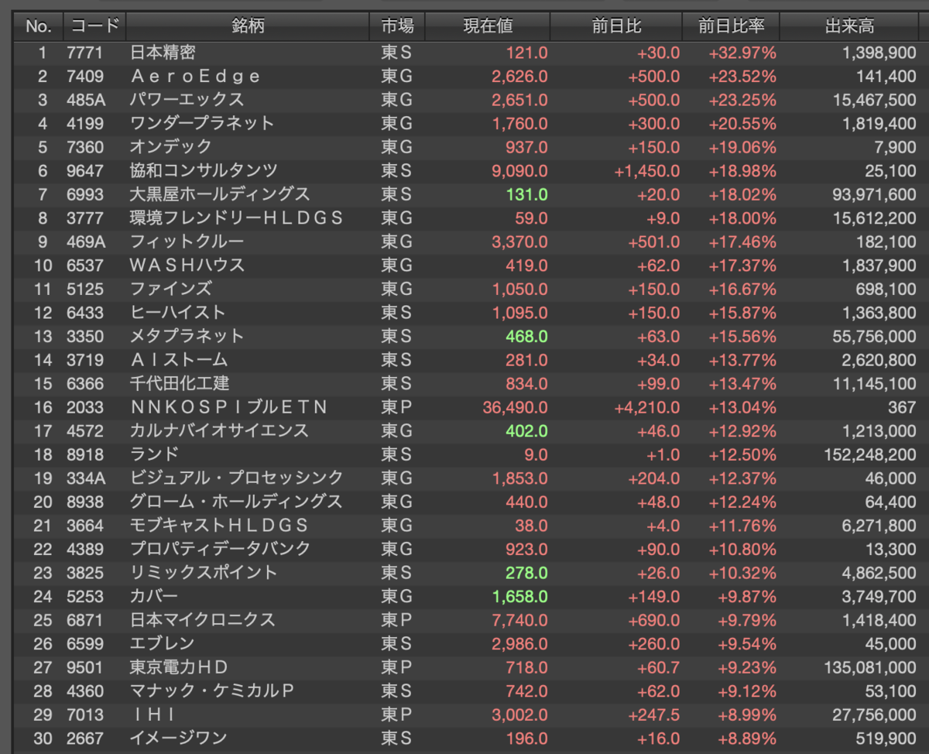Image resolution: width=929 pixels, height=754 pixels.
Task: Select the パワーエックス stock name
Action: coord(187,100)
